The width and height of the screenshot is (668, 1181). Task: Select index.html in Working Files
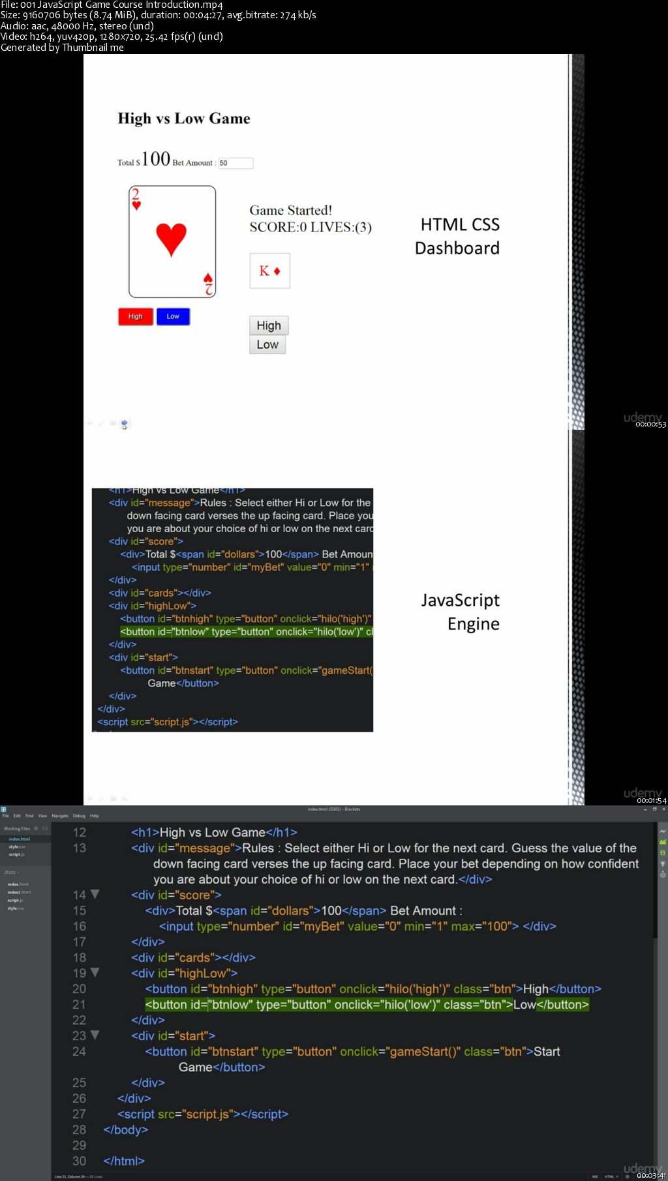(x=25, y=839)
